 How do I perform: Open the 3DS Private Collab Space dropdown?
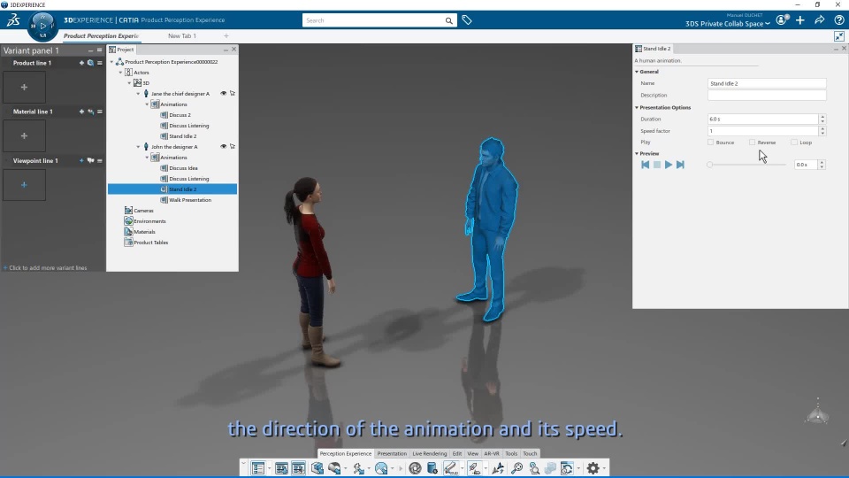[728, 24]
